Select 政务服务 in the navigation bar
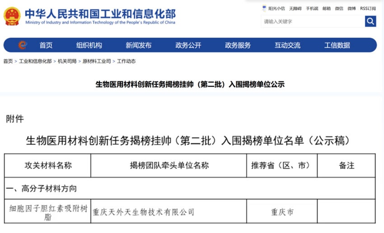Screen dimensions: 384x233 [x=238, y=45]
